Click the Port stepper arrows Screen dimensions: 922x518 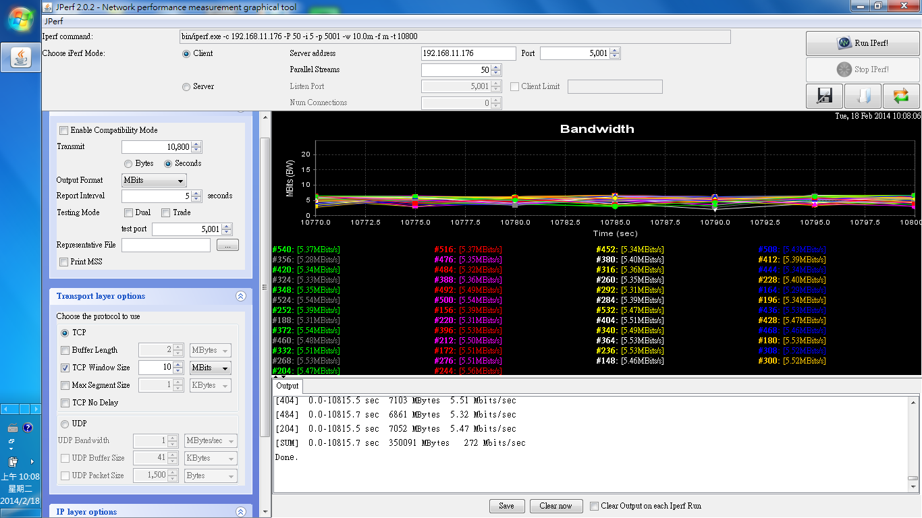pos(615,53)
